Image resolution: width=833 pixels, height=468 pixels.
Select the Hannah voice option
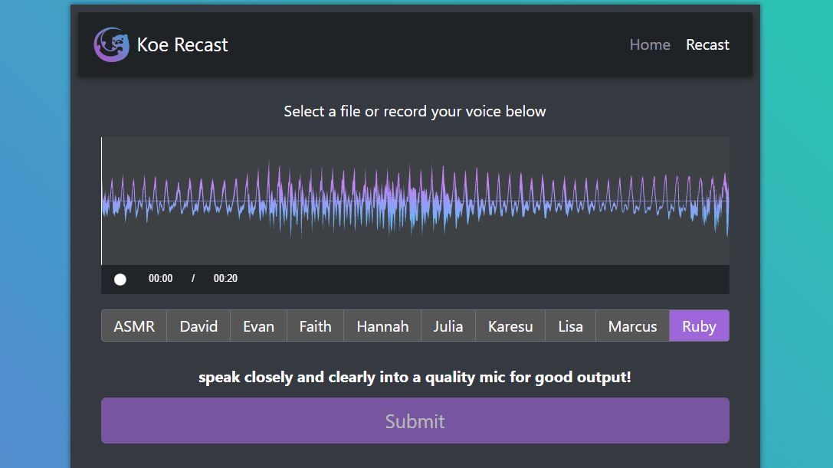click(382, 326)
